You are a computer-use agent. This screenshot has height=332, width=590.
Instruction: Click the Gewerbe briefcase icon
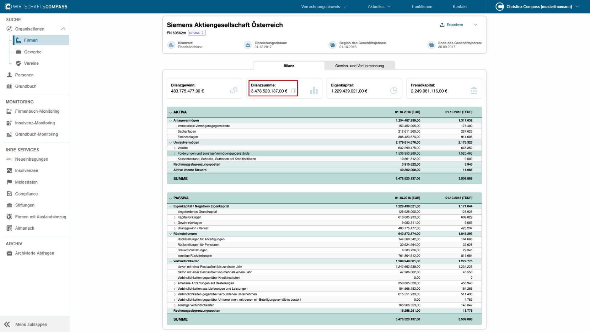(x=18, y=52)
